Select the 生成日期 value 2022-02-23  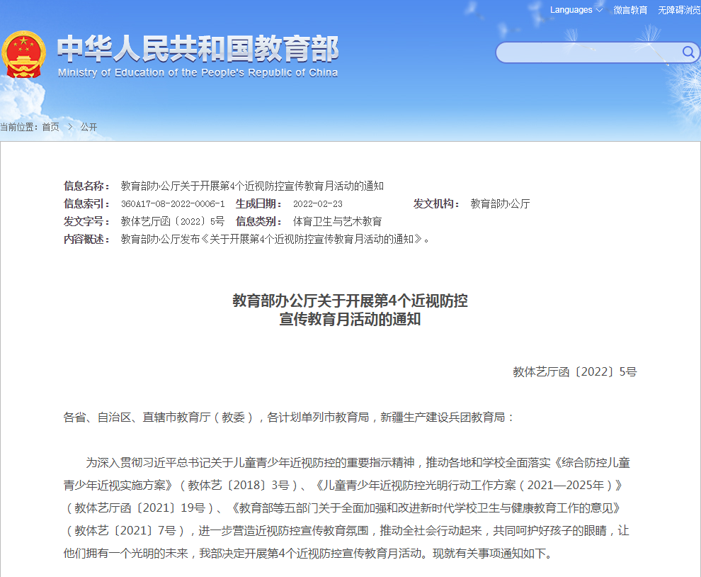pyautogui.click(x=318, y=204)
